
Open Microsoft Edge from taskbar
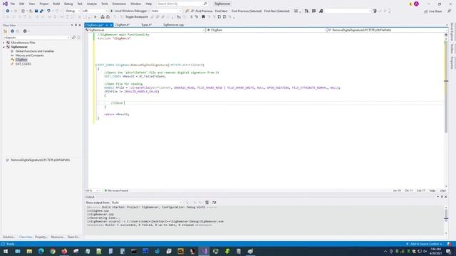tap(41, 251)
